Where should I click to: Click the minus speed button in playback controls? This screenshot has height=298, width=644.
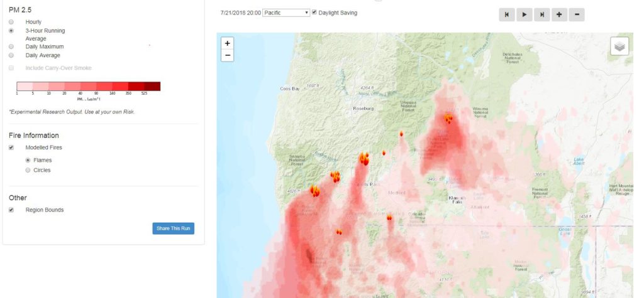pyautogui.click(x=576, y=14)
